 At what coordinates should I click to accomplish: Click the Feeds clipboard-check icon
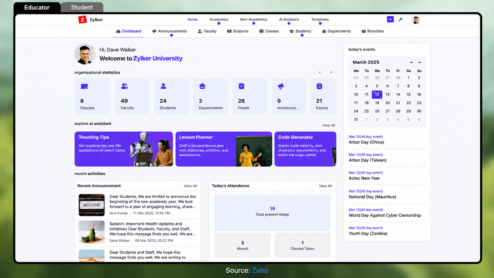pos(241,86)
